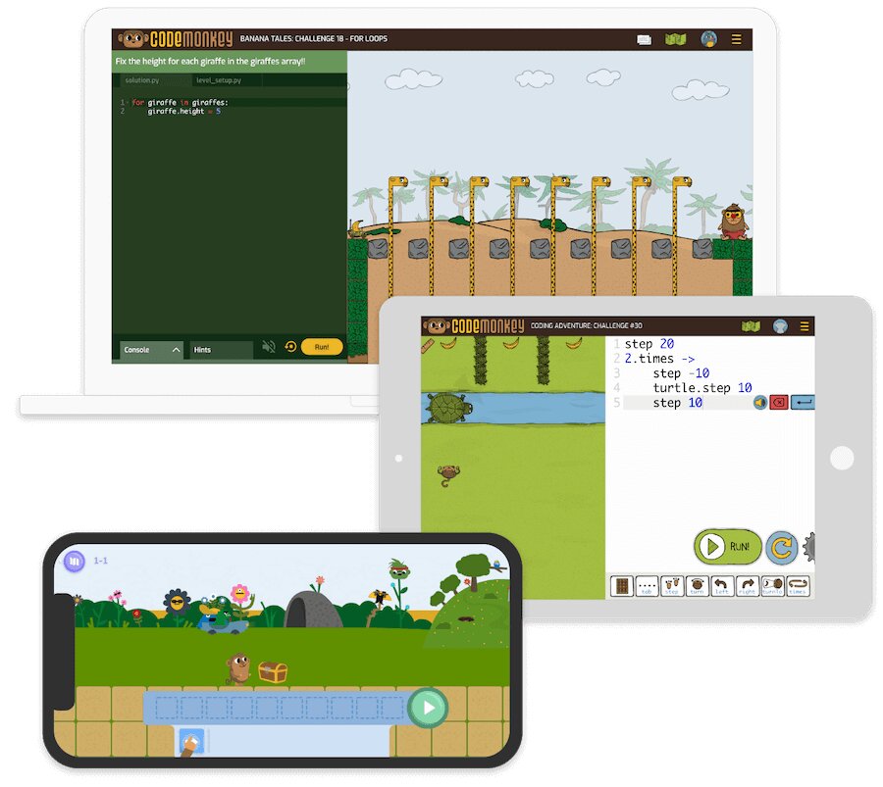Click the 'turtle.step 10' code line

click(702, 387)
